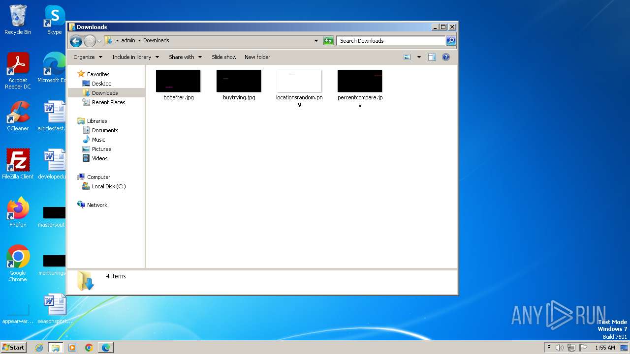Click the Back navigation arrow
This screenshot has width=630, height=354.
[76, 41]
